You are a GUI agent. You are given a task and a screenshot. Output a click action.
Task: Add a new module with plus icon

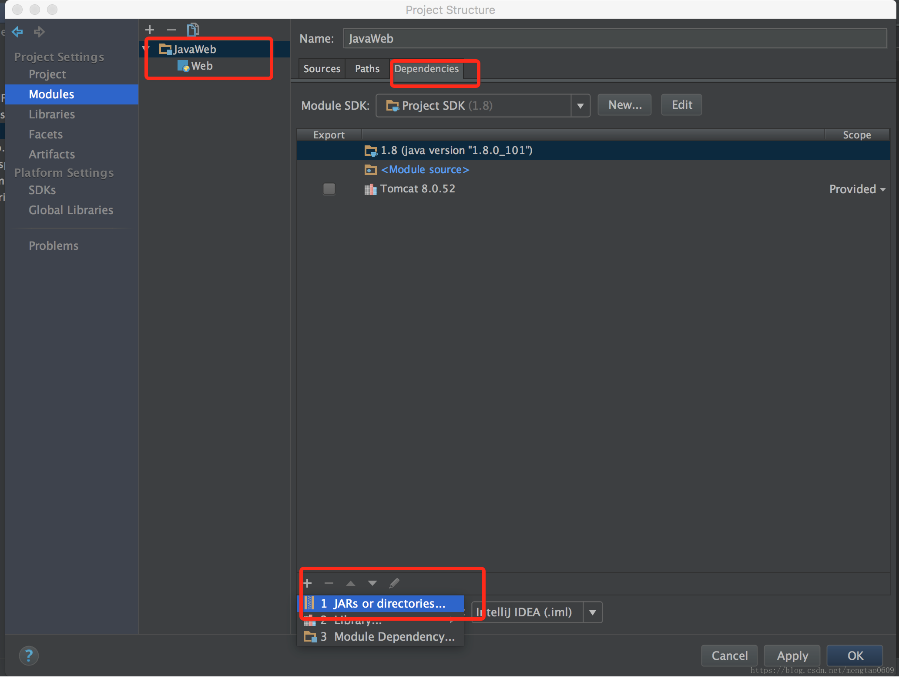pyautogui.click(x=150, y=30)
